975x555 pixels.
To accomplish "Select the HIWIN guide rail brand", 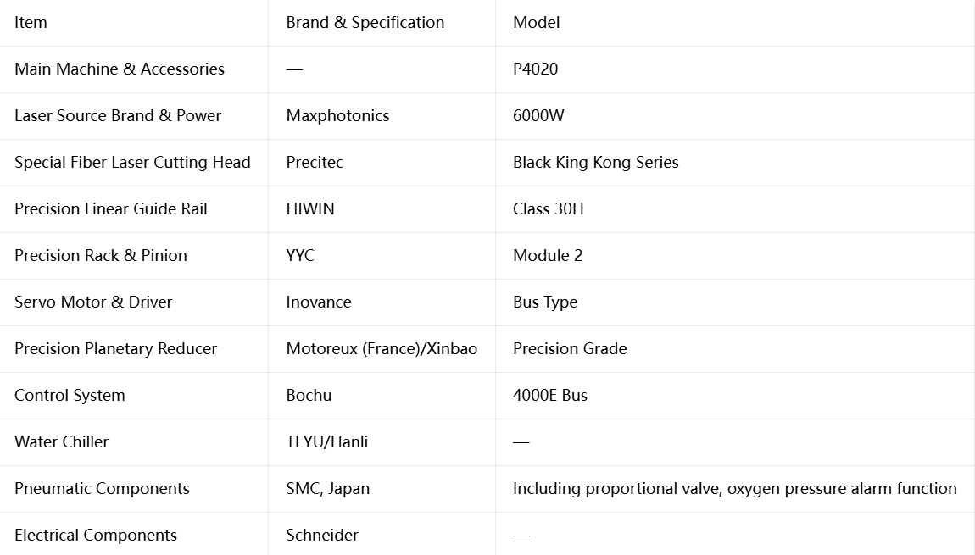I will (310, 208).
